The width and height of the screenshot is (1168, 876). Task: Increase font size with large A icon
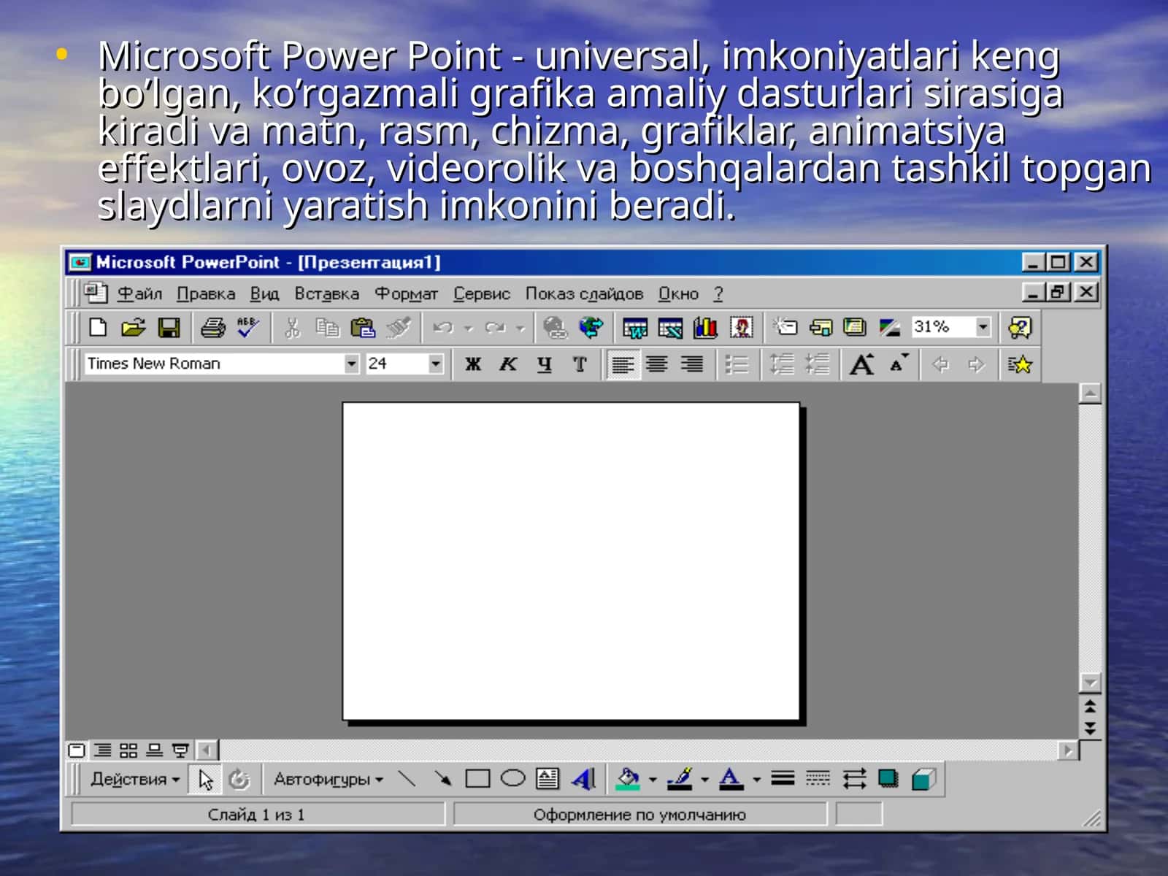point(862,364)
